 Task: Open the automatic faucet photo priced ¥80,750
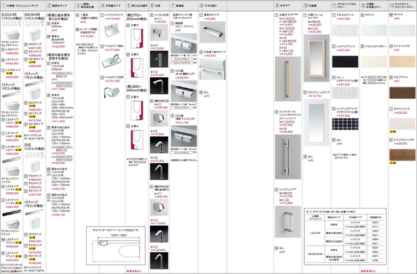click(159, 207)
